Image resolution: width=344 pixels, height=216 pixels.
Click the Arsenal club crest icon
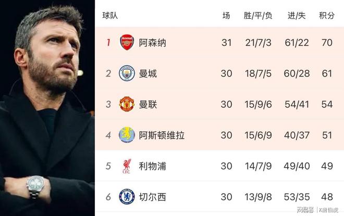tap(127, 42)
